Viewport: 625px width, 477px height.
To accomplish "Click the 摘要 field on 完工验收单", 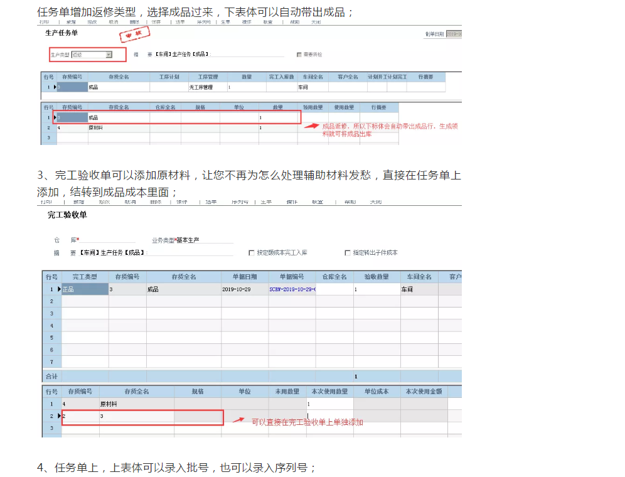I will pos(157,253).
